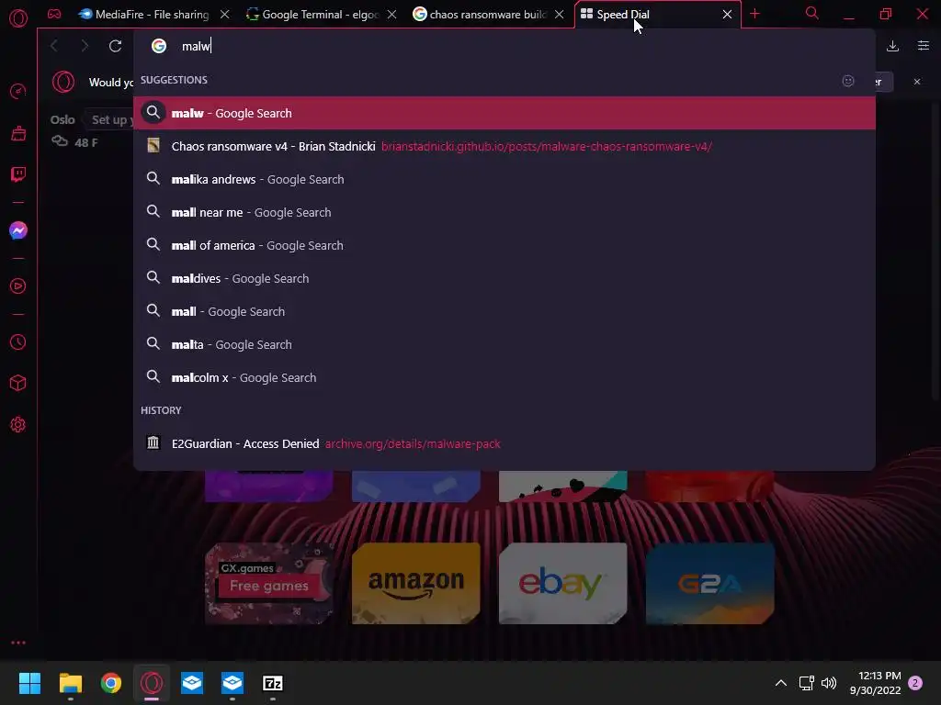Select 'maldives' search suggestion
Viewport: 941px width, 705px height.
click(505, 278)
